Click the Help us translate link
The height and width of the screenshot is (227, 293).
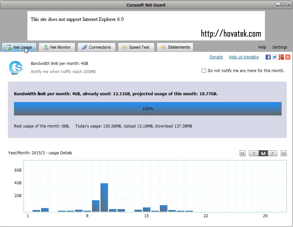tap(244, 57)
